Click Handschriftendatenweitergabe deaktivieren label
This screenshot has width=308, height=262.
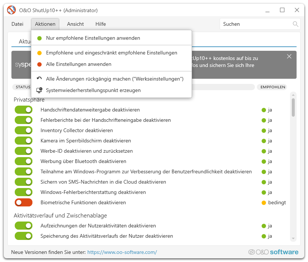tap(90, 110)
